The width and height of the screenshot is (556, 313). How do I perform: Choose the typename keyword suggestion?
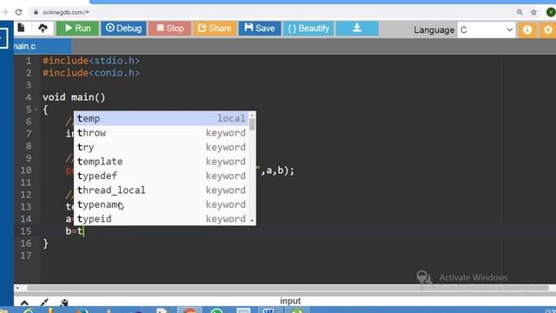tap(162, 204)
